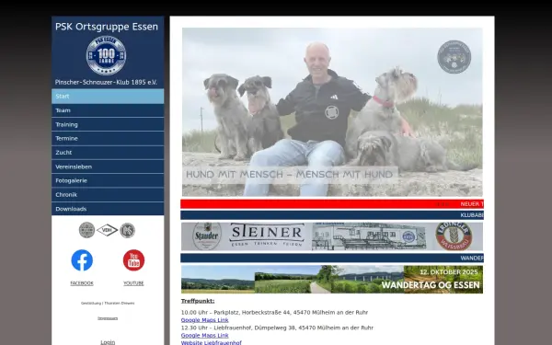Click the Steiner Essen Trinken Feiern logo

pyautogui.click(x=267, y=236)
